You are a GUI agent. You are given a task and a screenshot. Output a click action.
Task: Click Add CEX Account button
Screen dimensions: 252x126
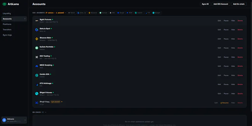point(221,4)
